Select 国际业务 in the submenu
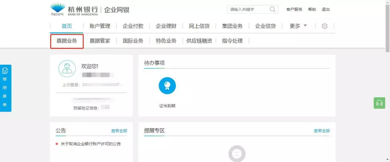Image resolution: width=390 pixels, height=162 pixels. 133,41
